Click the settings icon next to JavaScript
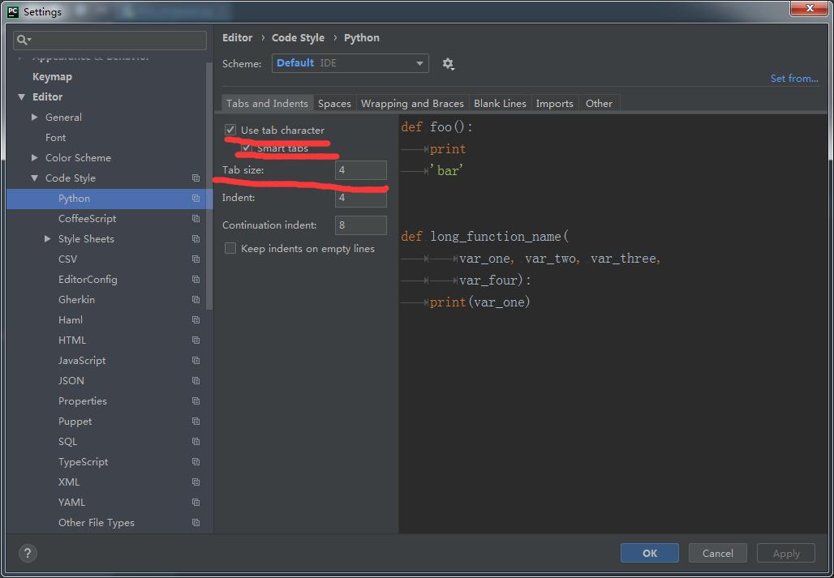Screen dimensions: 834x578 (x=195, y=360)
